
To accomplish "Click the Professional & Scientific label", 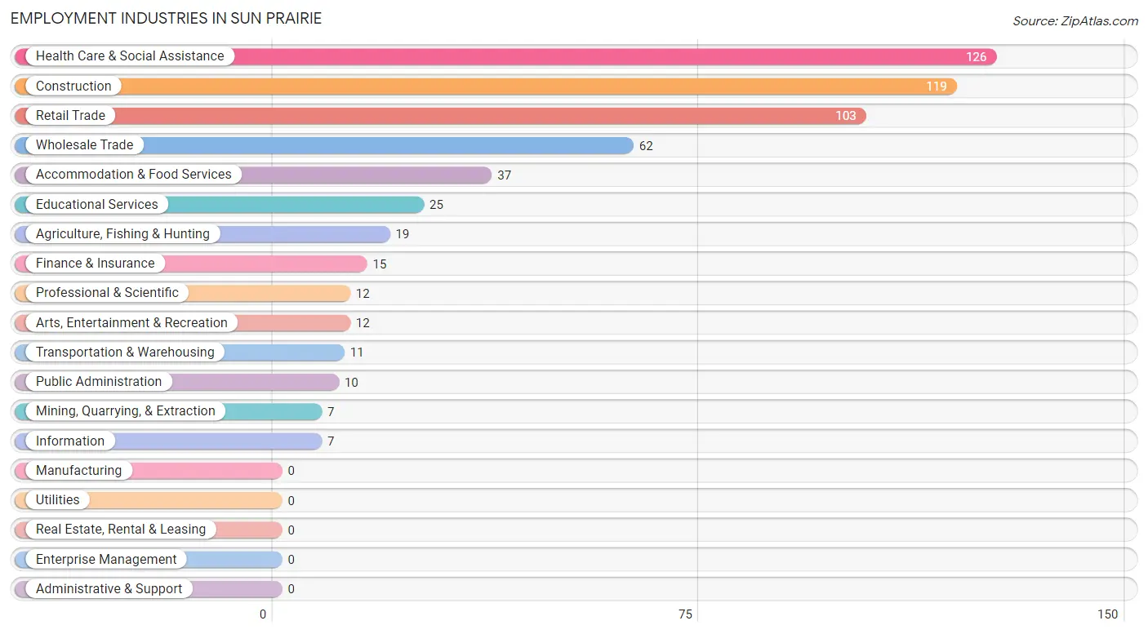I will pos(107,293).
